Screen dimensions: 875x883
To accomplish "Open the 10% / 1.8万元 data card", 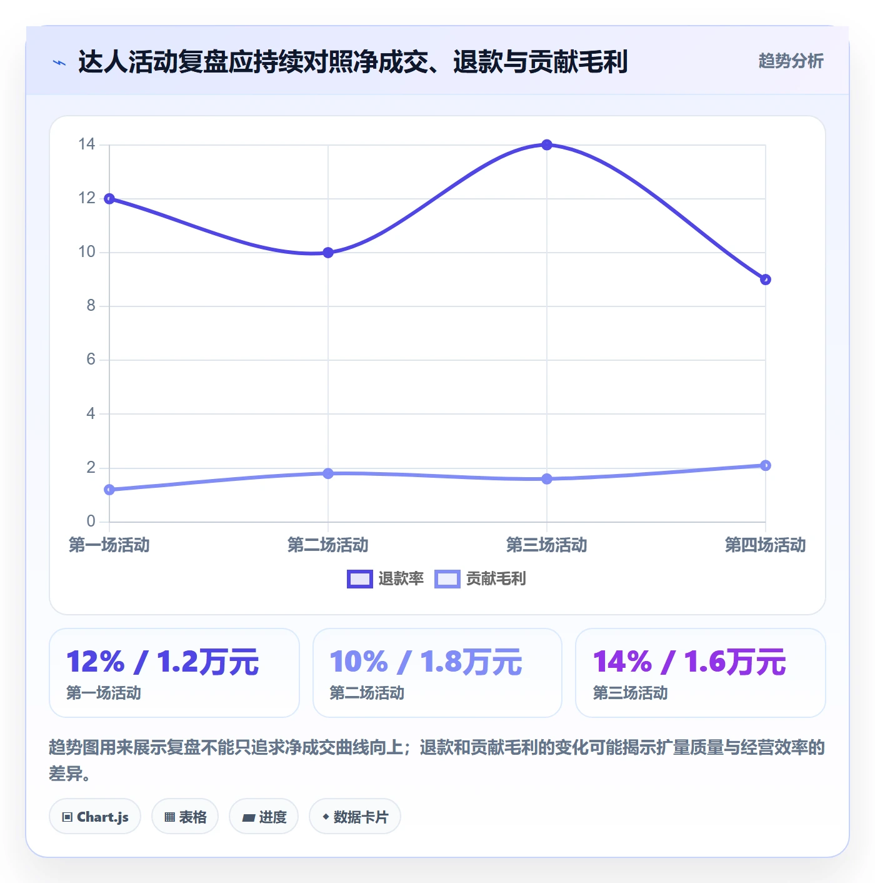I will tap(437, 673).
